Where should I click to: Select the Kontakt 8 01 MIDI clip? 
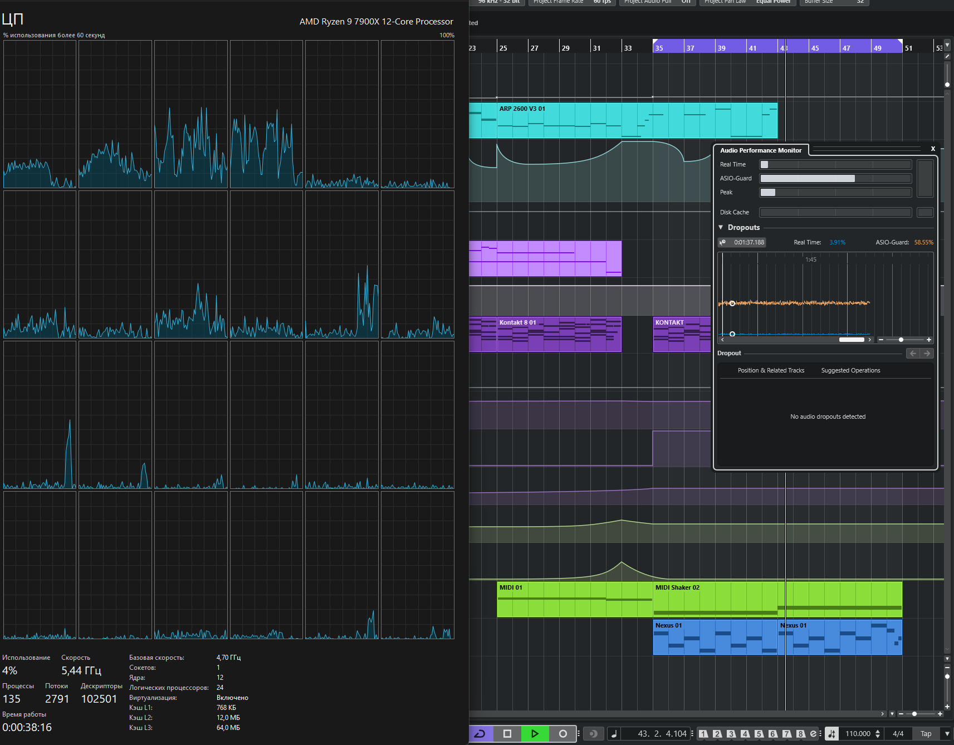[559, 334]
